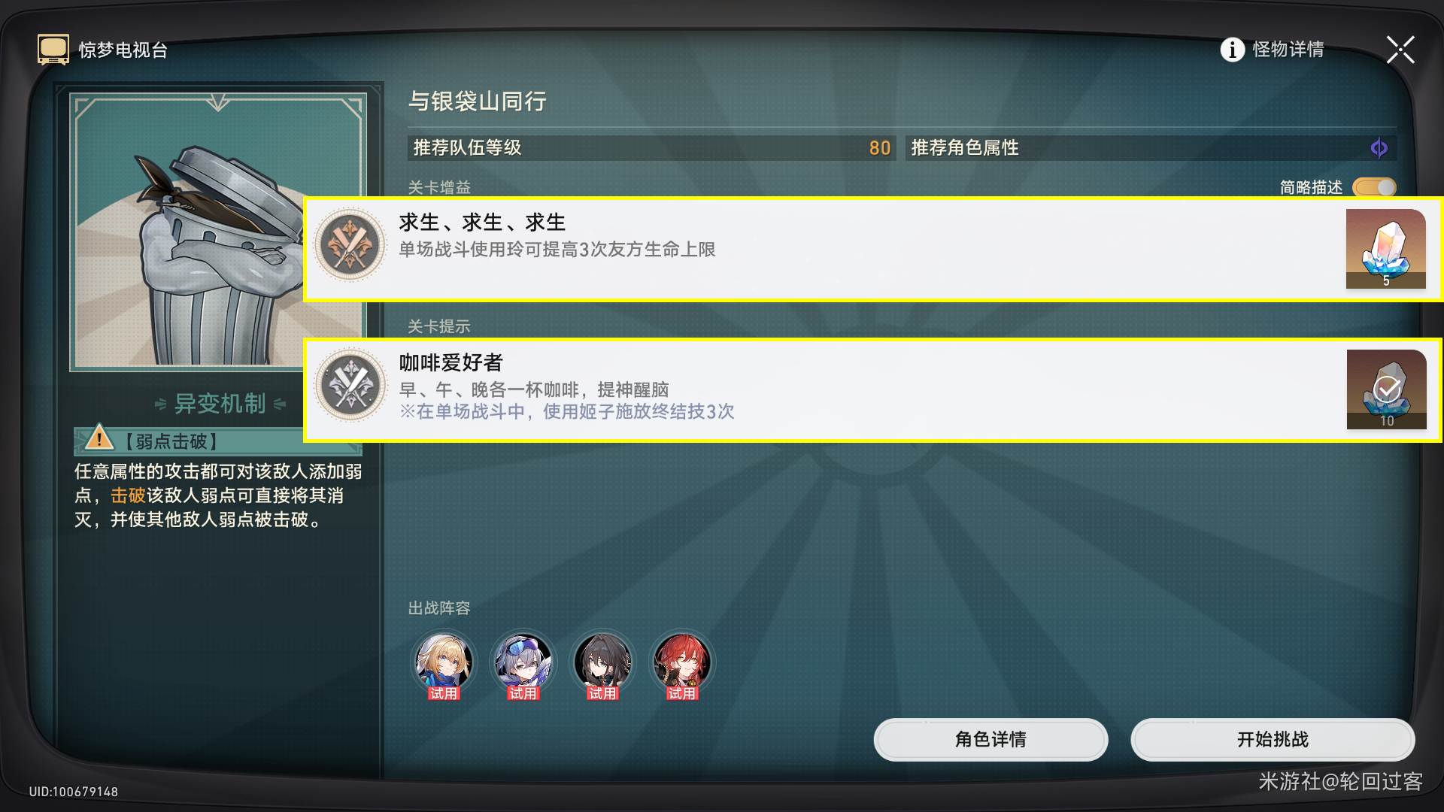Click 开始挑战 to start the challenge
The width and height of the screenshot is (1444, 812).
(x=1273, y=740)
